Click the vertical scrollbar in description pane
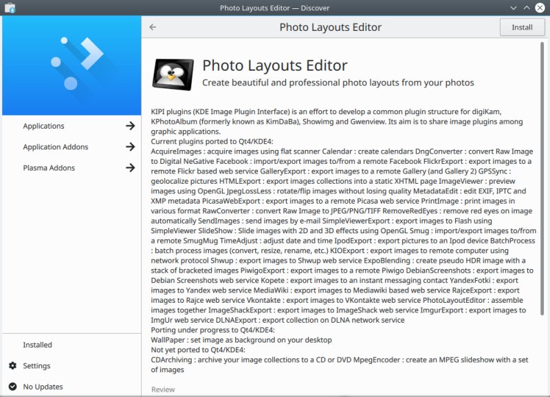Image resolution: width=550 pixels, height=397 pixels. 542,178
